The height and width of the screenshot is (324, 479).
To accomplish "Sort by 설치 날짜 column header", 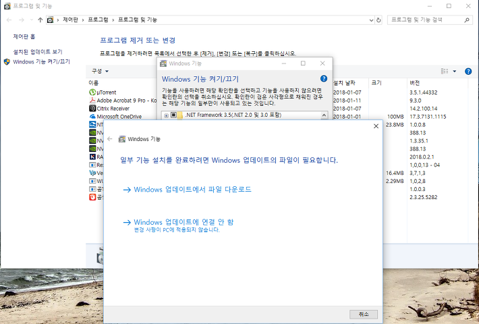I will coord(345,83).
